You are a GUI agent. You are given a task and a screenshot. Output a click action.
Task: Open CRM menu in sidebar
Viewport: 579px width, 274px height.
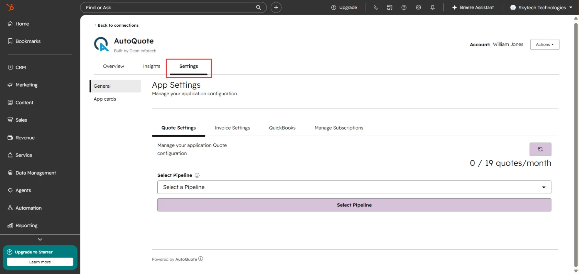(17, 67)
